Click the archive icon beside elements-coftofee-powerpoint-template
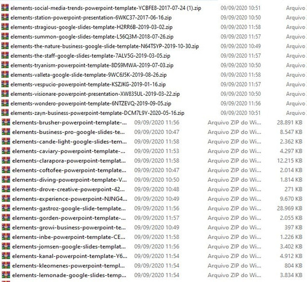The height and width of the screenshot is (282, 307). pos(6,170)
